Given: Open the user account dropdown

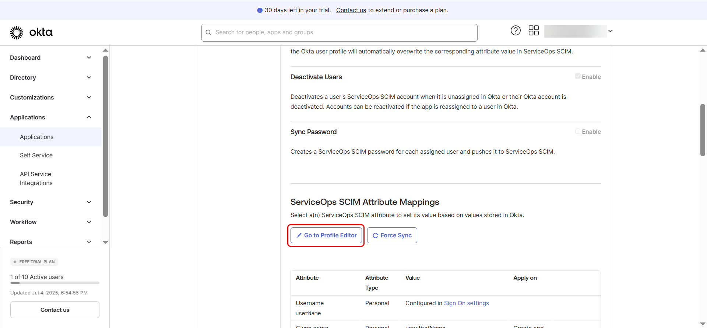Looking at the screenshot, I should 610,31.
